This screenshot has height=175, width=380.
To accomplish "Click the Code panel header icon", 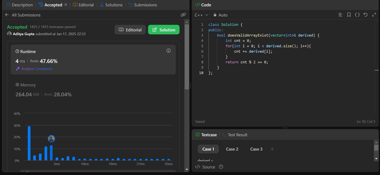I will (x=197, y=5).
